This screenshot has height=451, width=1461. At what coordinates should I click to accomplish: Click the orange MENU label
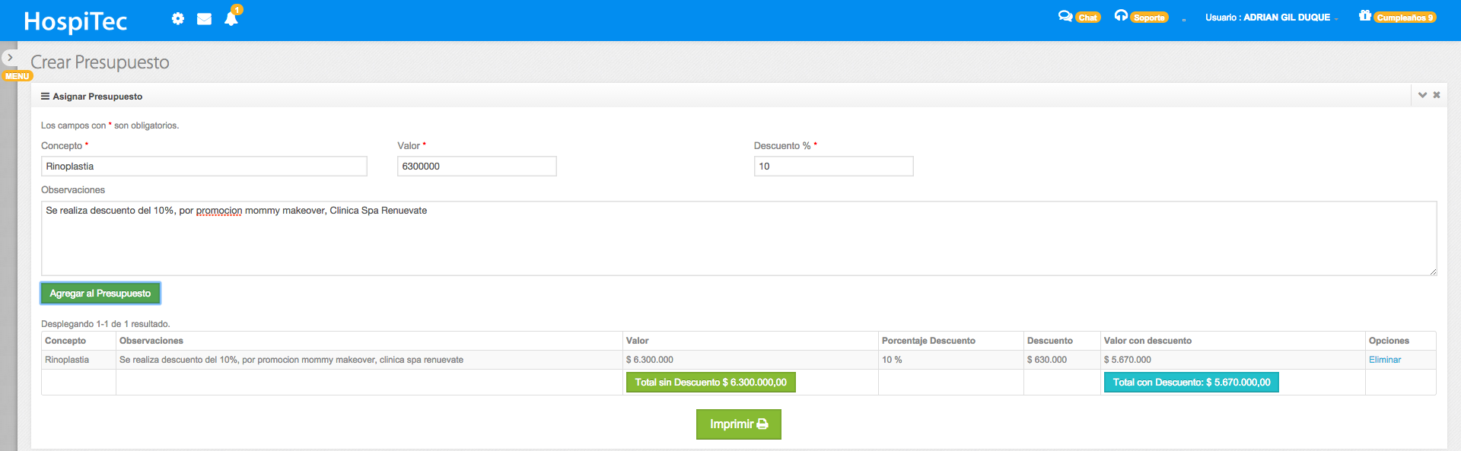point(18,76)
